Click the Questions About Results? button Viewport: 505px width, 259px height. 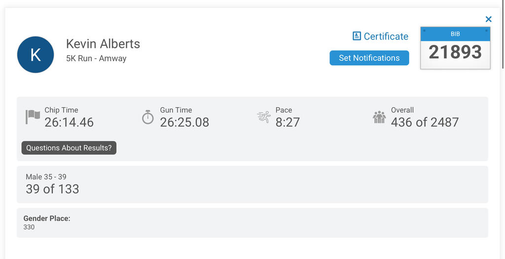tap(69, 148)
